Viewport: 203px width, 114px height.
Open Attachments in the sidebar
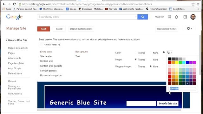click(15, 58)
